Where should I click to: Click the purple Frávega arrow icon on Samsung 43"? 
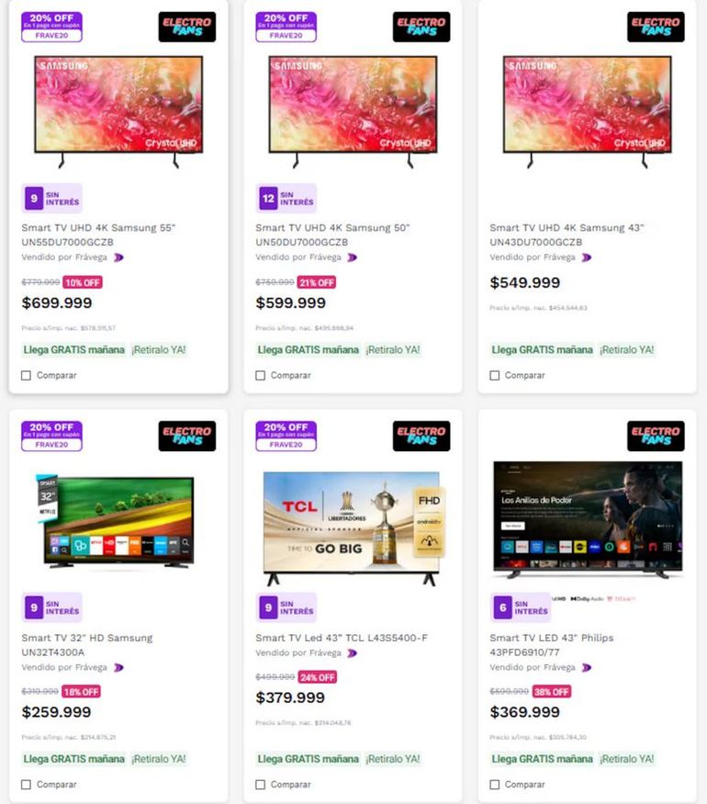[x=587, y=257]
